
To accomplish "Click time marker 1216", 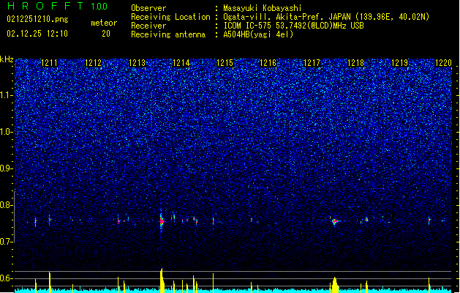I will (x=268, y=62).
